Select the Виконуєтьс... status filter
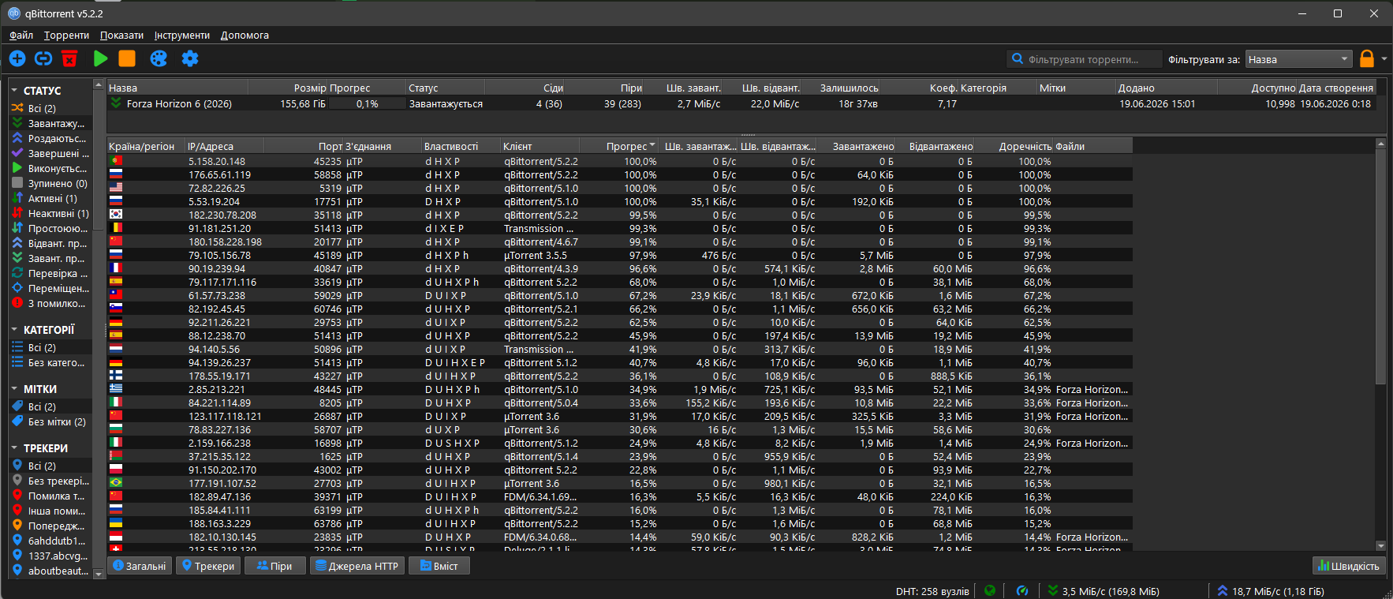This screenshot has height=599, width=1393. 50,168
